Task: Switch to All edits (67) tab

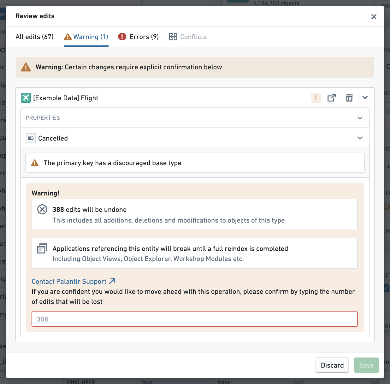Action: 35,37
